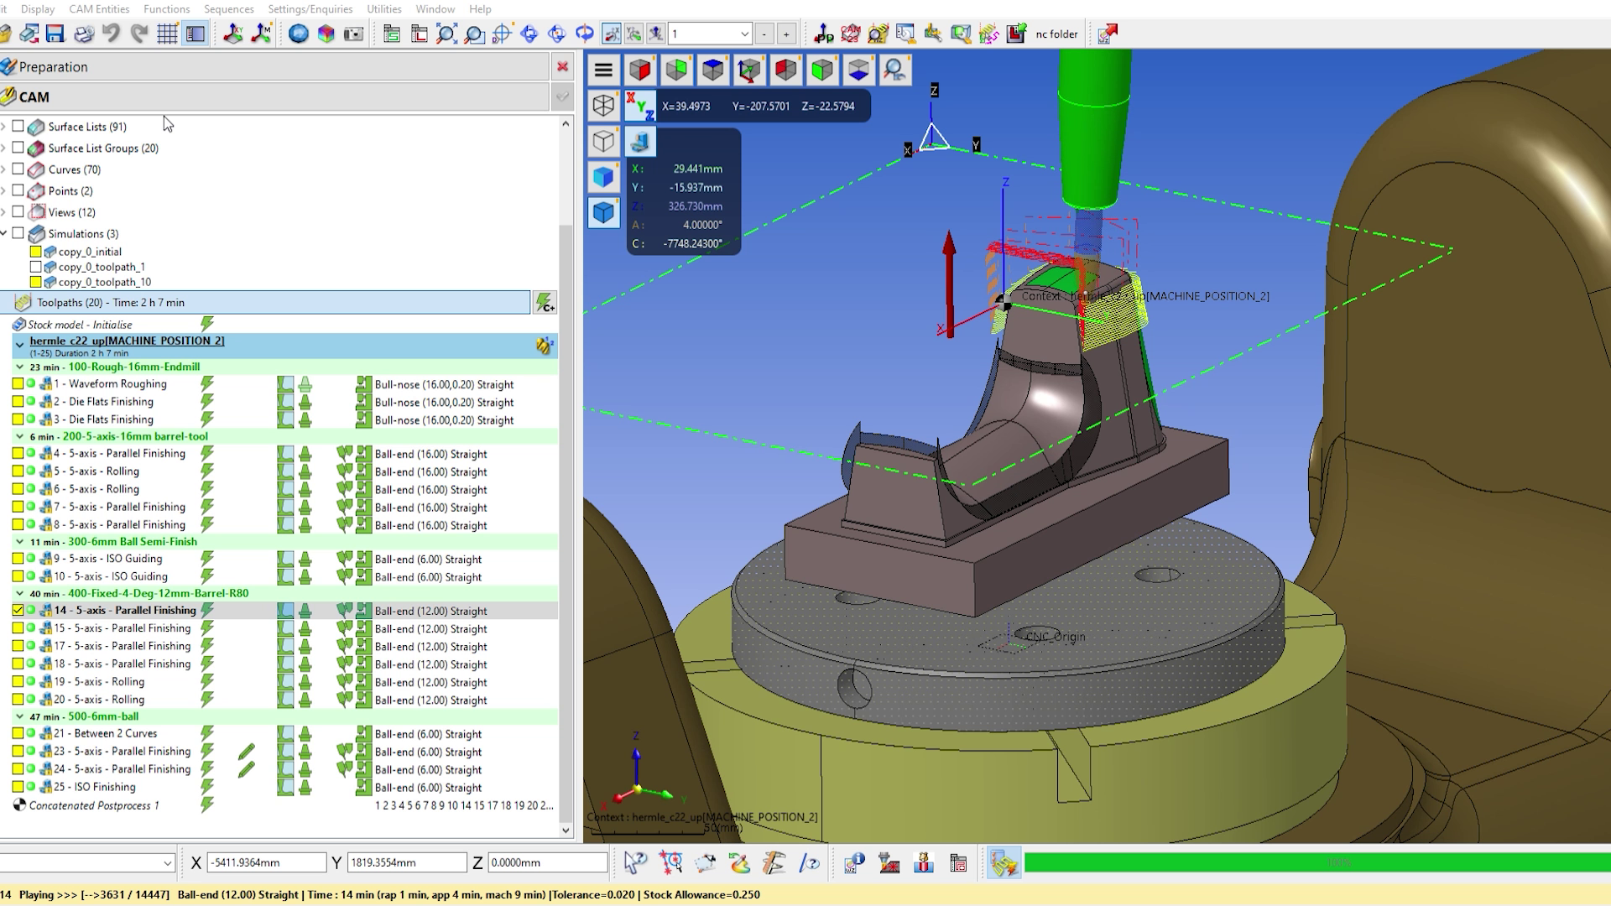Screen dimensions: 1611x906
Task: Collapse the 100-Rough-16mm-Endmill group
Action: 20,367
